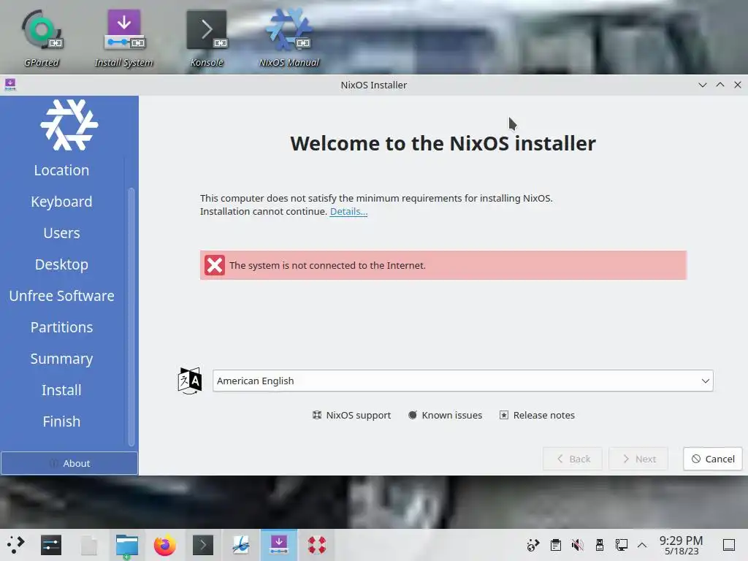Open the Dolphin file manager in taskbar
This screenshot has width=748, height=561.
(x=127, y=545)
